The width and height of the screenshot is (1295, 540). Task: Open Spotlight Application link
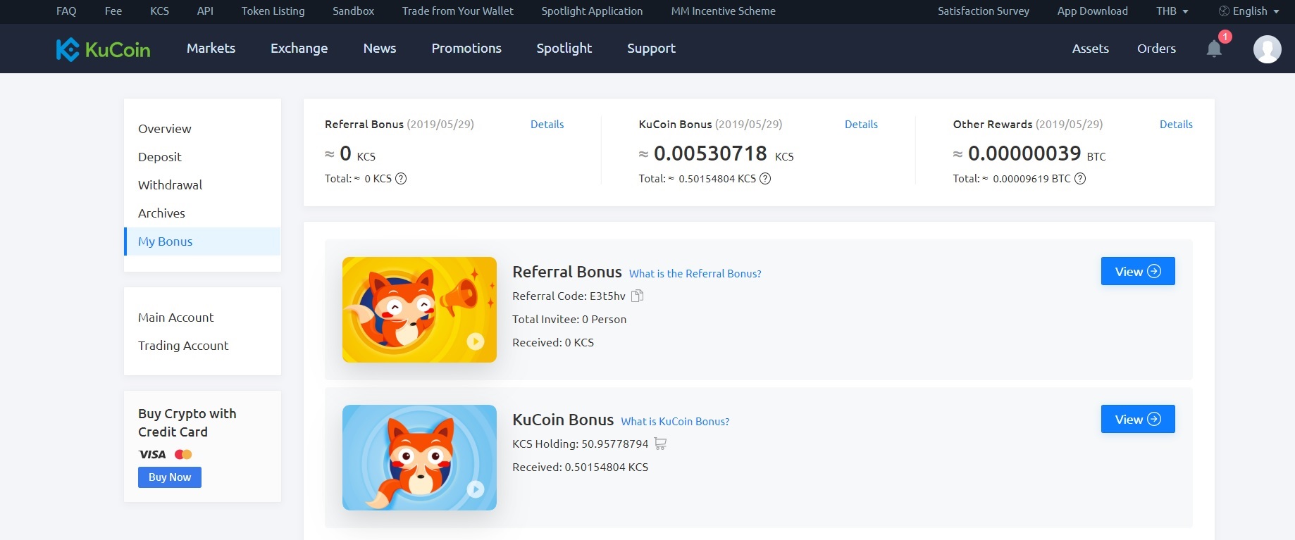[593, 11]
